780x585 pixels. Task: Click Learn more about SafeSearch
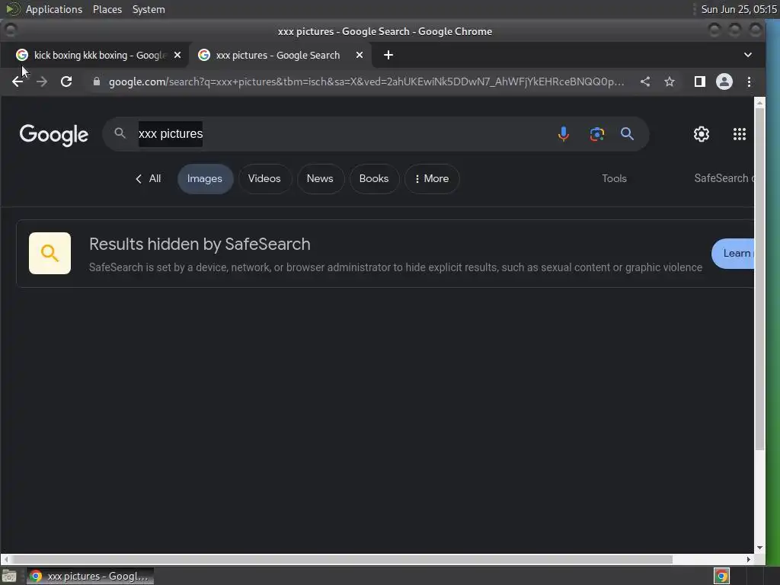(734, 253)
